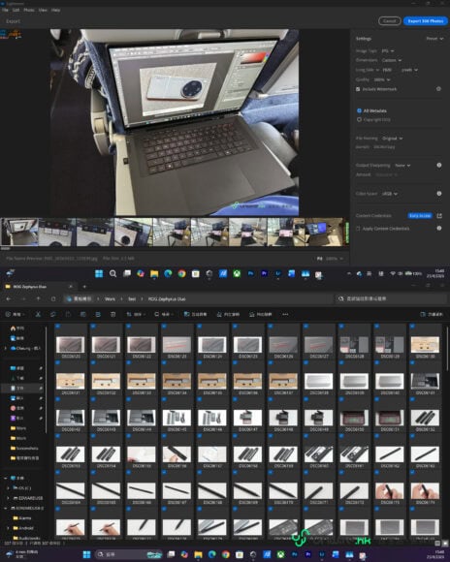Open Xbox app from the taskbar
450x562 pixels.
[x=237, y=274]
